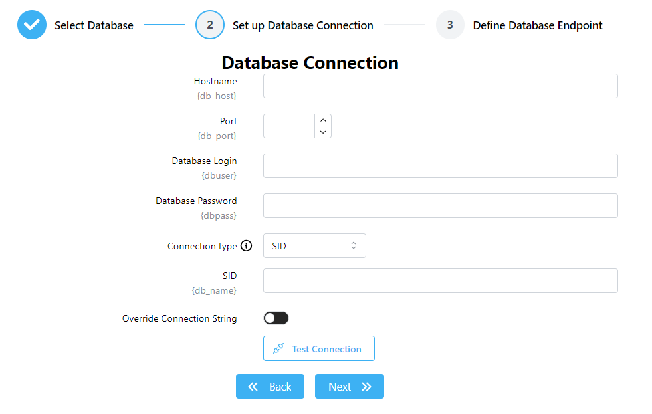652x414 pixels.
Task: Increase the Port value with up arrow
Action: (x=323, y=120)
